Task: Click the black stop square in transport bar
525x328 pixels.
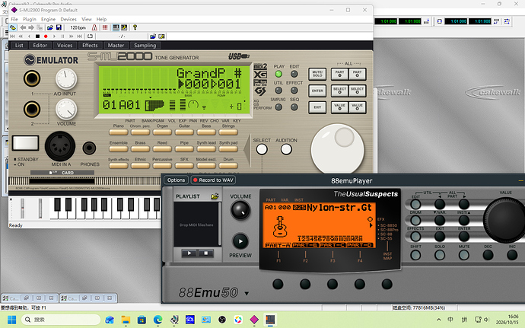Action: [37, 37]
